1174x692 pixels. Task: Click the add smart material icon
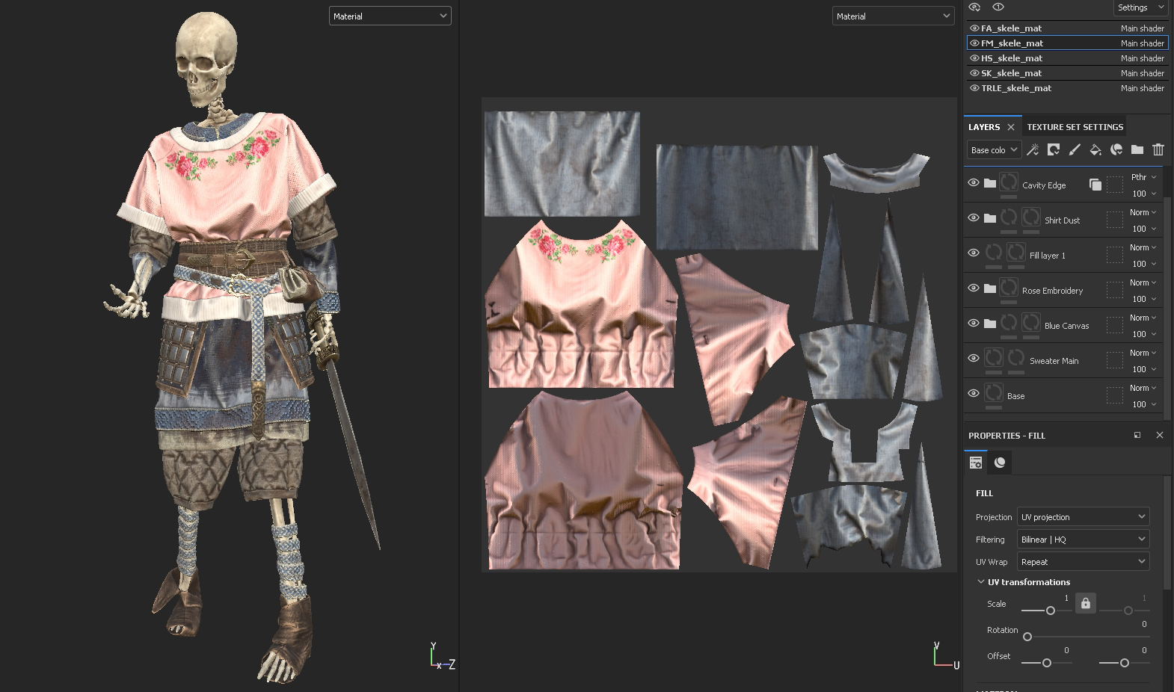click(1116, 150)
